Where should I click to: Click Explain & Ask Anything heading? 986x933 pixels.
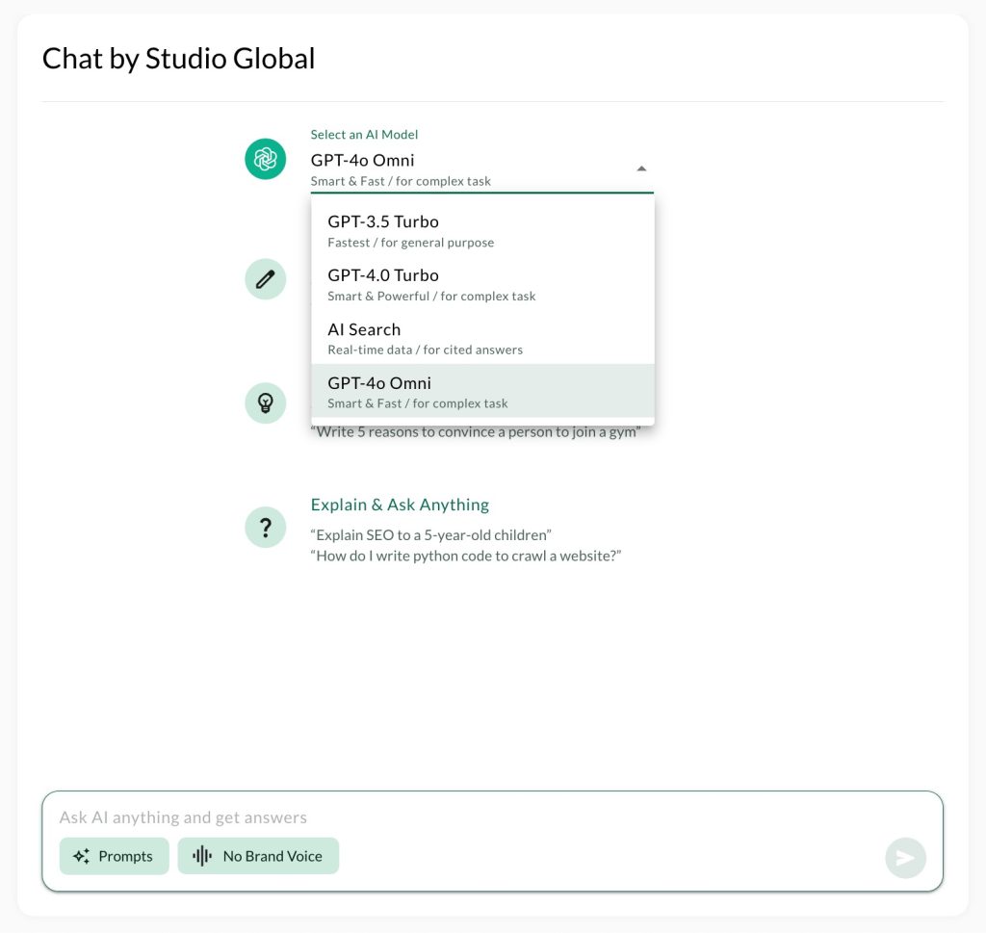tap(400, 505)
